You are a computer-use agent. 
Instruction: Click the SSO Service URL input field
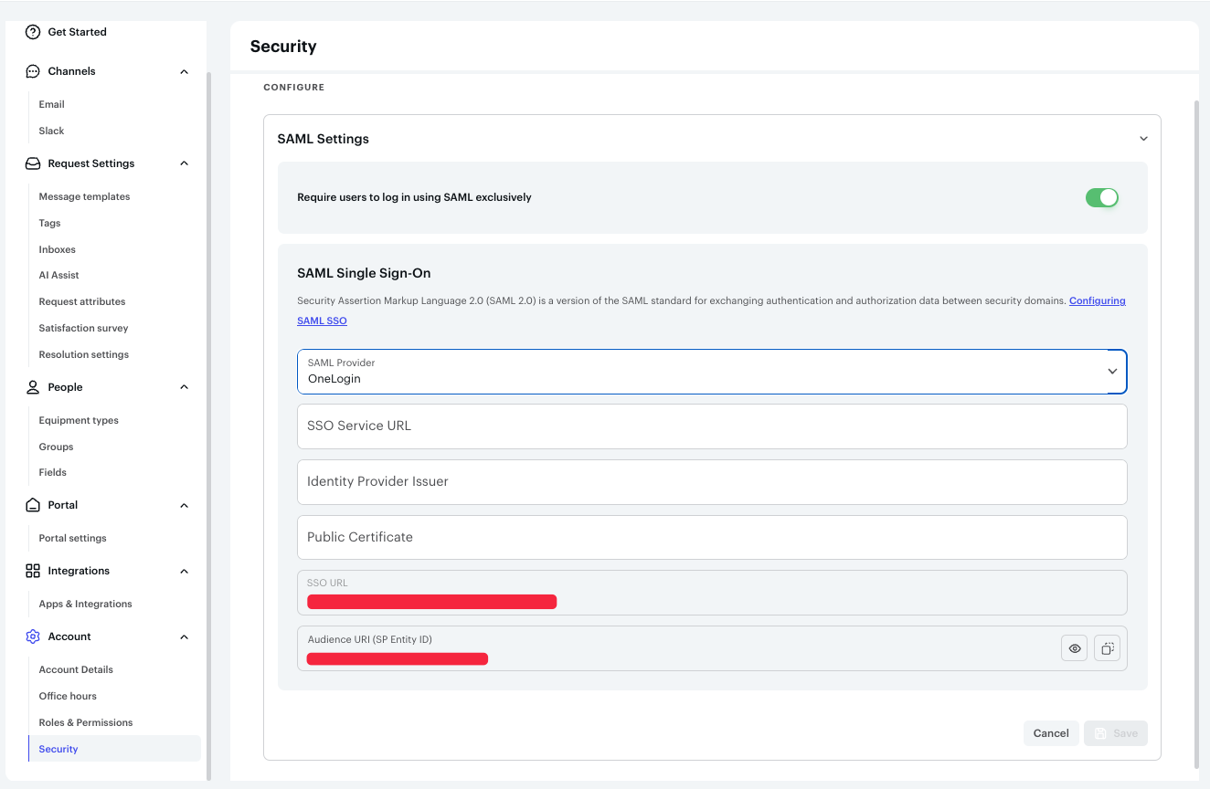click(711, 426)
